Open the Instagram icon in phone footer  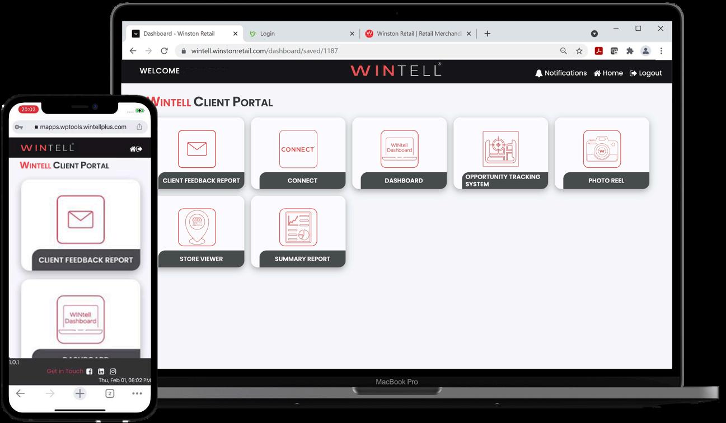[x=113, y=372]
